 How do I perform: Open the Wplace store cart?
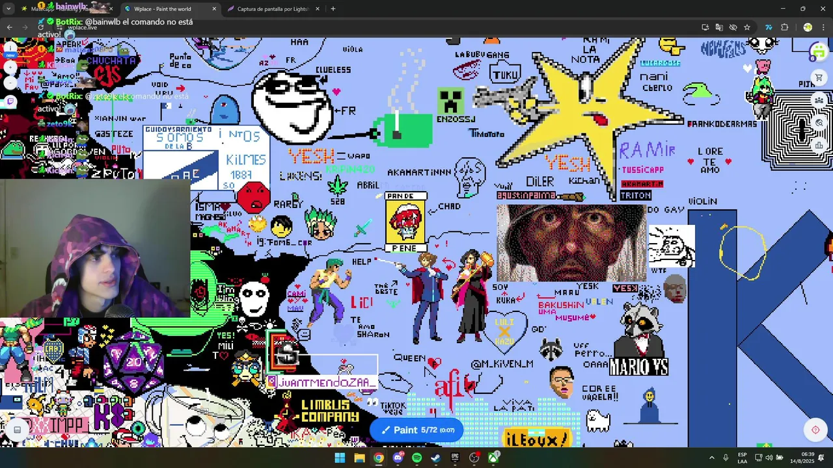[819, 78]
